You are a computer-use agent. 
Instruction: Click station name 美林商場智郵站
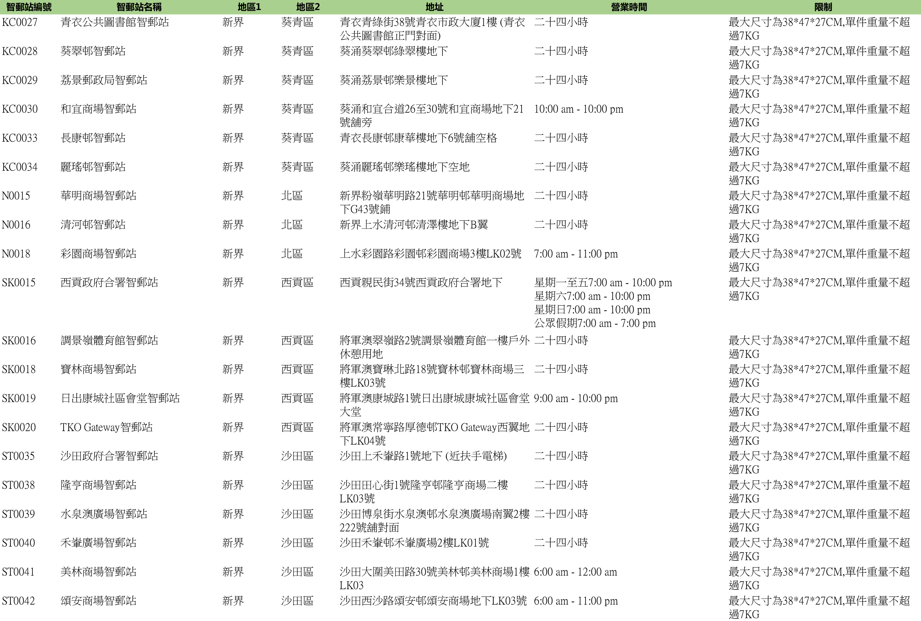(99, 571)
